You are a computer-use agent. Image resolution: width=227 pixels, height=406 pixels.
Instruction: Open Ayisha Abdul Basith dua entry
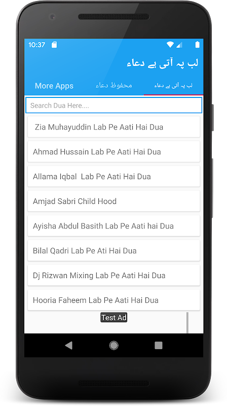tap(114, 226)
